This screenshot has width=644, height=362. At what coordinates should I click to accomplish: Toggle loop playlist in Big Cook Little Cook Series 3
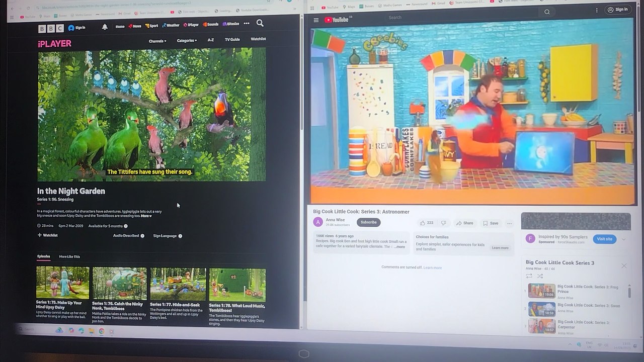point(529,276)
